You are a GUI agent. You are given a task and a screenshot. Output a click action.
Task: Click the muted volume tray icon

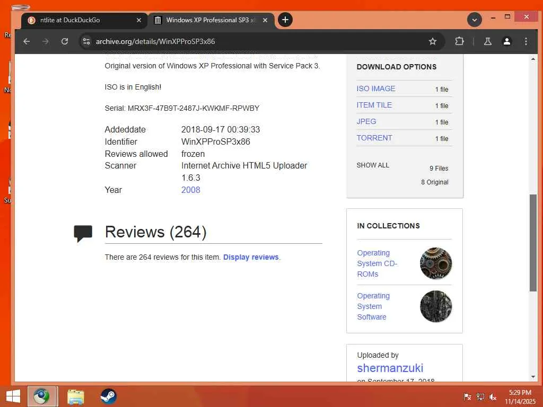pos(493,397)
